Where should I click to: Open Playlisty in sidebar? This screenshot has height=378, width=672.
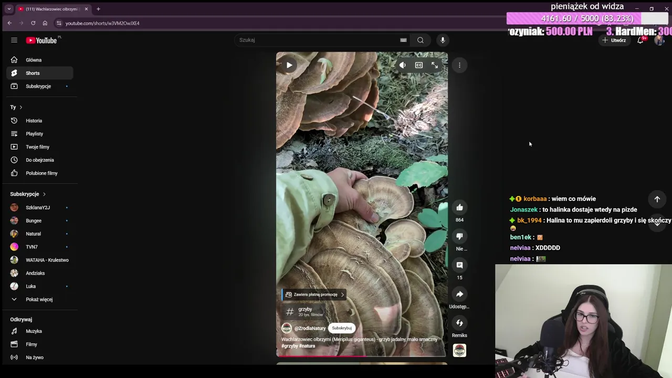pyautogui.click(x=40, y=134)
